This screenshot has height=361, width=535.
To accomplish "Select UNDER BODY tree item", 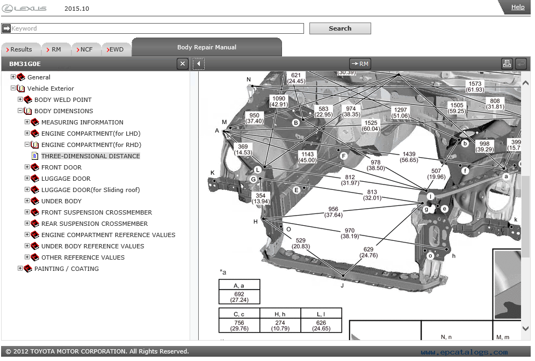I will pos(61,201).
